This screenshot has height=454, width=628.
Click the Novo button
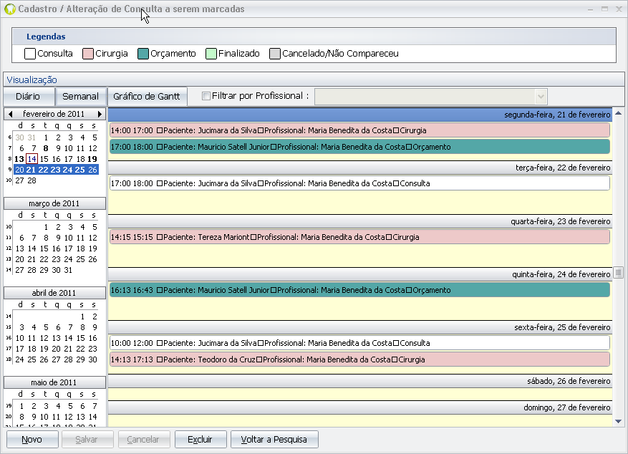pyautogui.click(x=32, y=440)
